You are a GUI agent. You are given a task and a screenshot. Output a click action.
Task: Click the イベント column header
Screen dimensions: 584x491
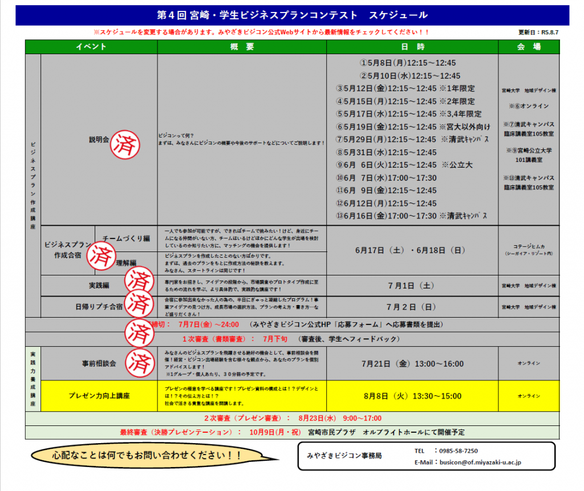(91, 47)
